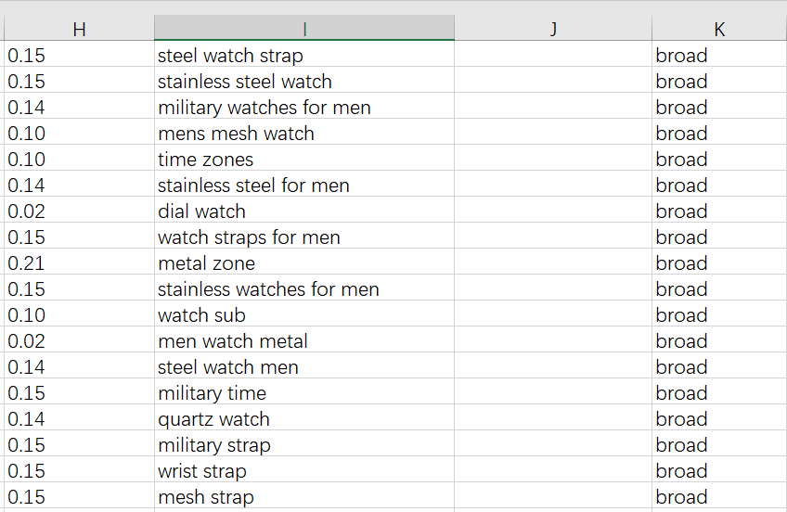Select column H header
Screen dimensions: 787x512
click(x=79, y=28)
